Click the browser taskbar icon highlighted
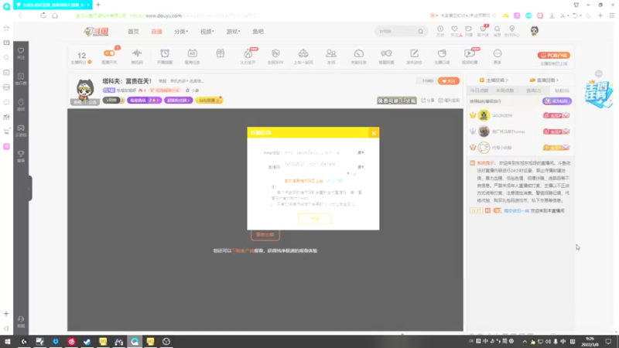Screen dimensions: 619x348 [x=135, y=341]
